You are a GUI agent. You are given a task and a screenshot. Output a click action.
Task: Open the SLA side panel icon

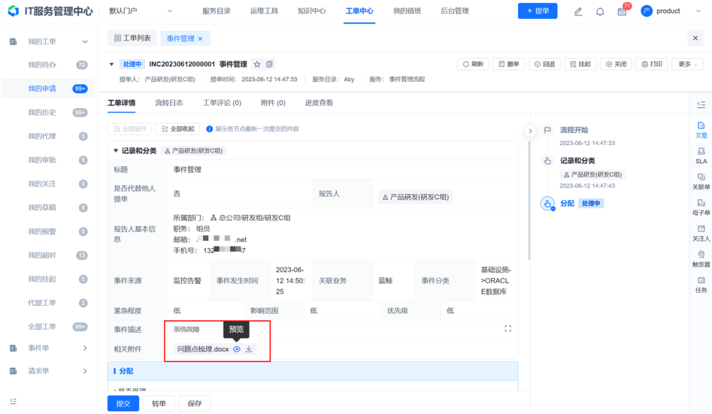701,156
